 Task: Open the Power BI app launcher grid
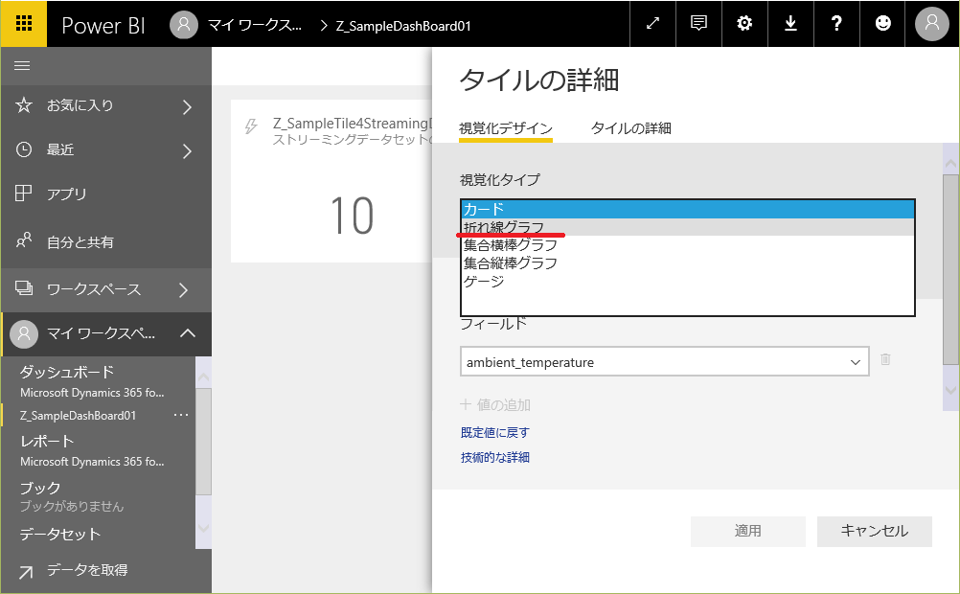click(23, 23)
